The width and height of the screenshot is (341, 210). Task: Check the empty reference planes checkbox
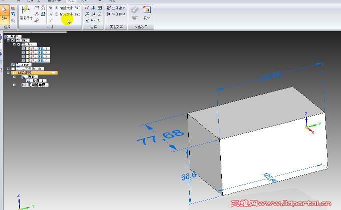[x=13, y=69]
